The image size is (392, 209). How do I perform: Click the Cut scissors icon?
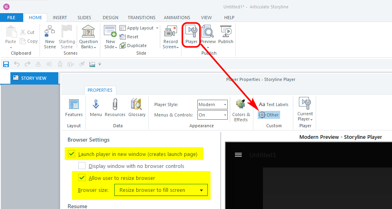coord(23,32)
